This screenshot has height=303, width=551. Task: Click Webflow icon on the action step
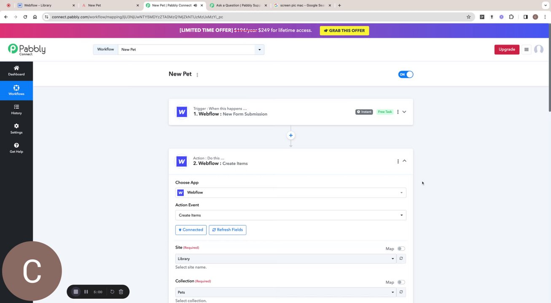(x=182, y=161)
